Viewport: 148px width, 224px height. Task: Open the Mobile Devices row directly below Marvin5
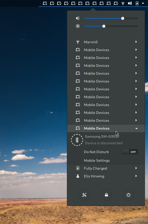pos(106,50)
